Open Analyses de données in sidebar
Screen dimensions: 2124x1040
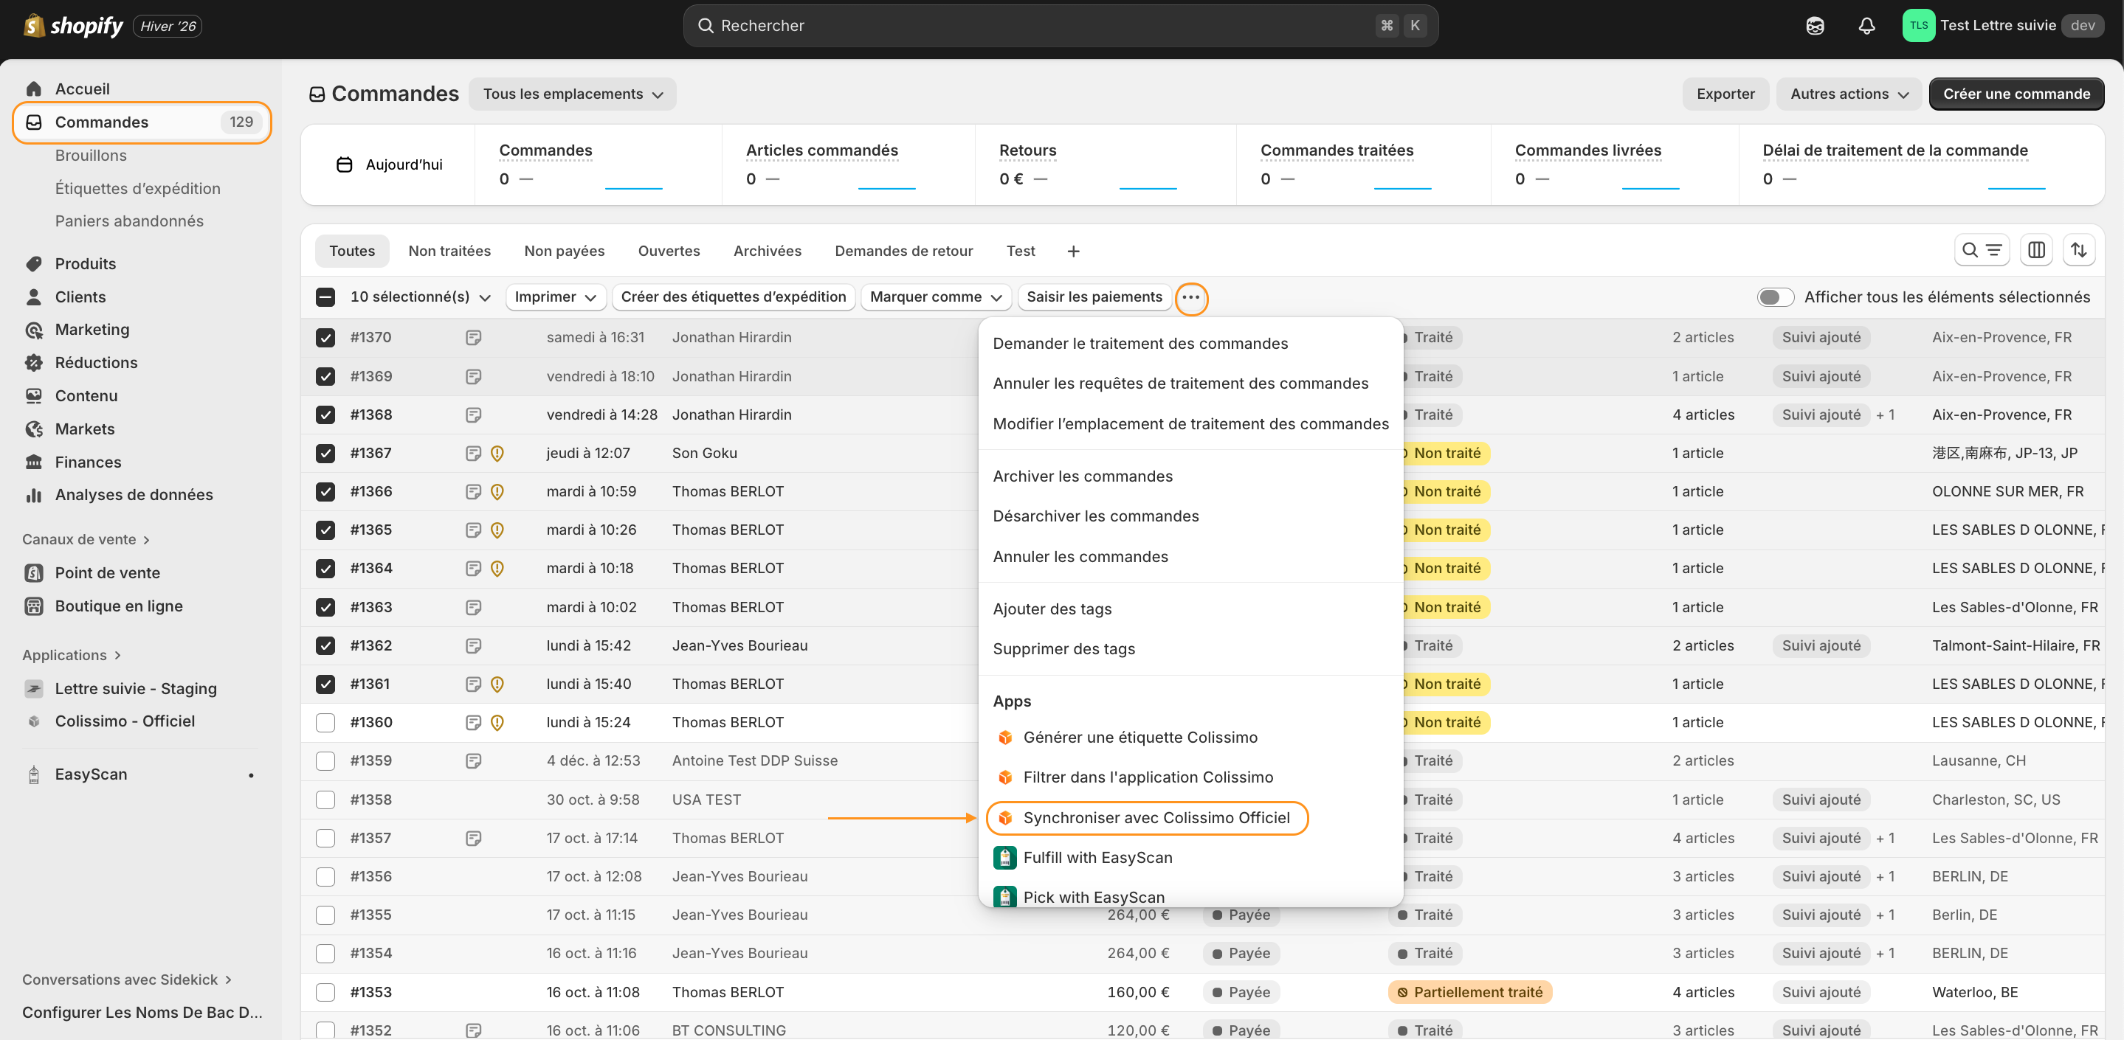pos(134,494)
